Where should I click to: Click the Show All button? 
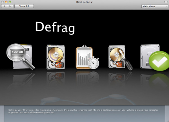[x=24, y=6]
